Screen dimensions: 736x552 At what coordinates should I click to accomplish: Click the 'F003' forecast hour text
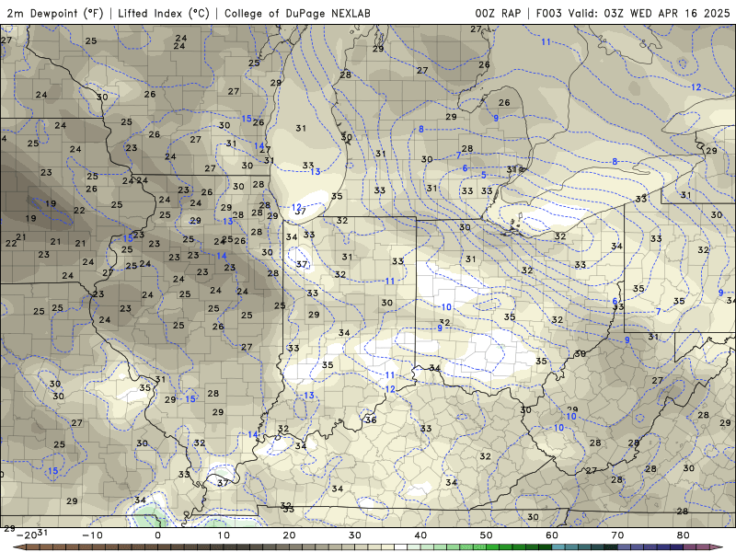(548, 13)
